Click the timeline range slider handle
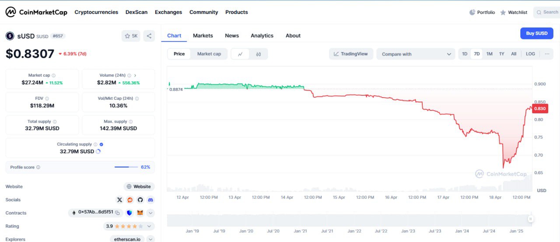Screen dimensions: 560x242 (530, 219)
